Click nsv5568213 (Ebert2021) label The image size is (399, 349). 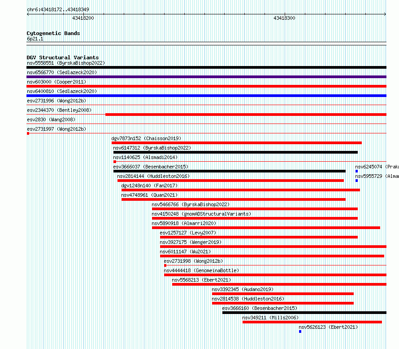[x=201, y=280]
